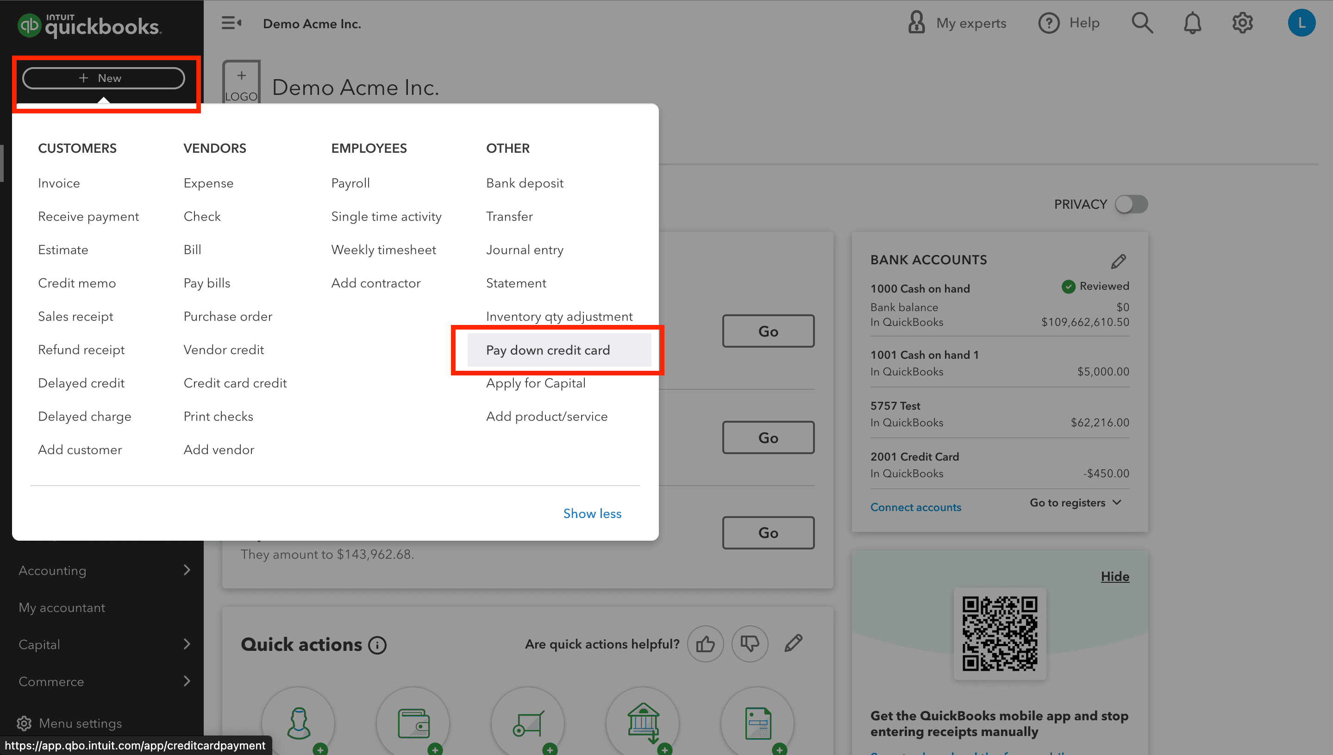Click the bank deposit quick action icon

coord(642,722)
